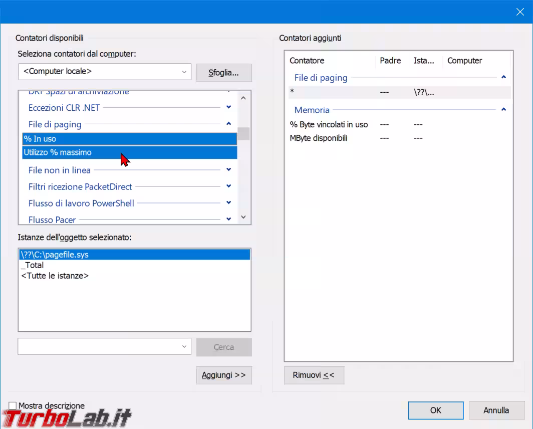
Task: Collapse File di paging in added counters
Action: 503,78
